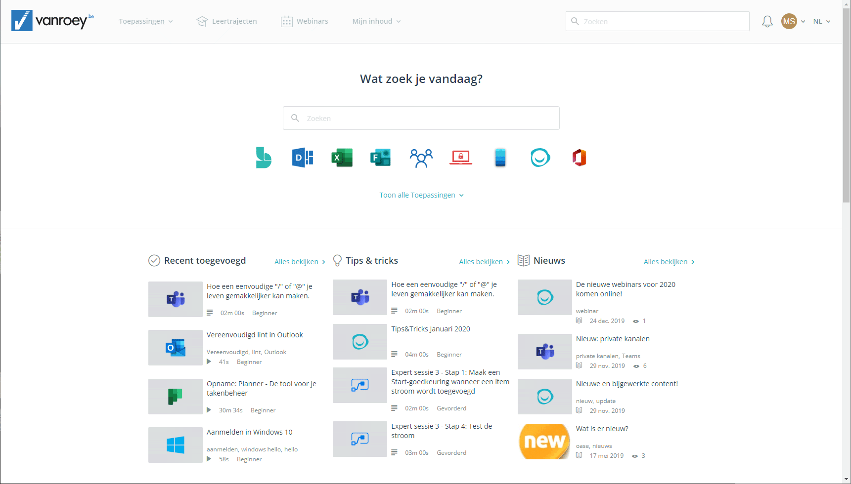Open Opname: Planner takenbeheer title
The width and height of the screenshot is (851, 484).
pyautogui.click(x=262, y=388)
